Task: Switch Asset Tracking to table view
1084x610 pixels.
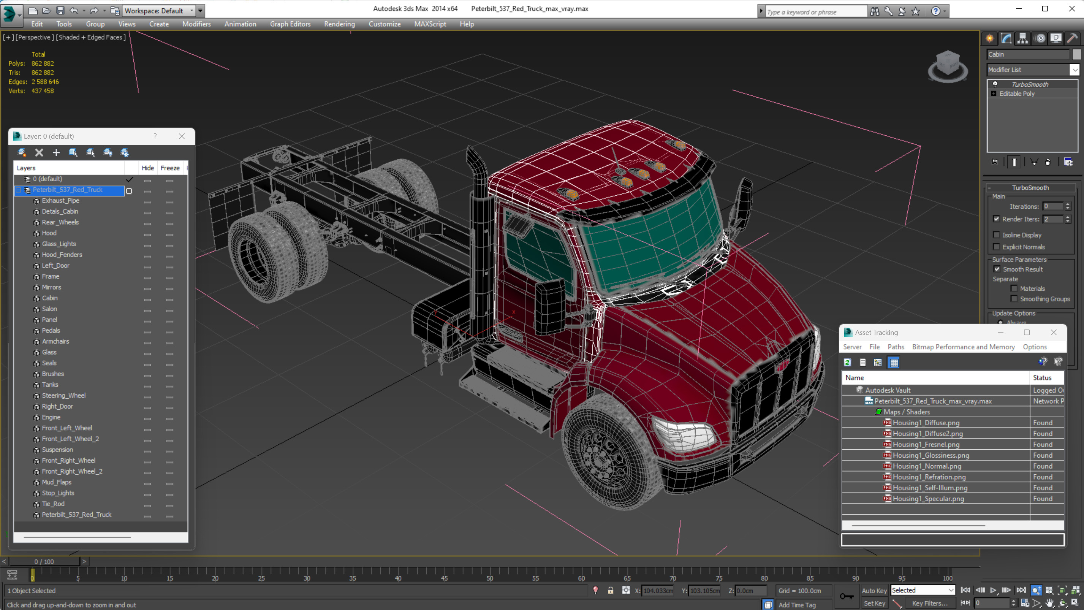Action: (x=894, y=362)
